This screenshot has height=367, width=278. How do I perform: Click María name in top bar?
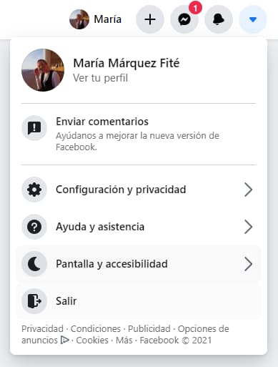(x=108, y=19)
